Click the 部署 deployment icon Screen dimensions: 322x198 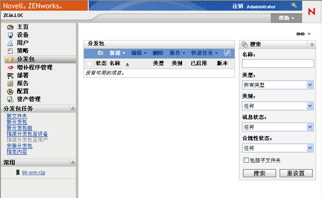pyautogui.click(x=10, y=76)
